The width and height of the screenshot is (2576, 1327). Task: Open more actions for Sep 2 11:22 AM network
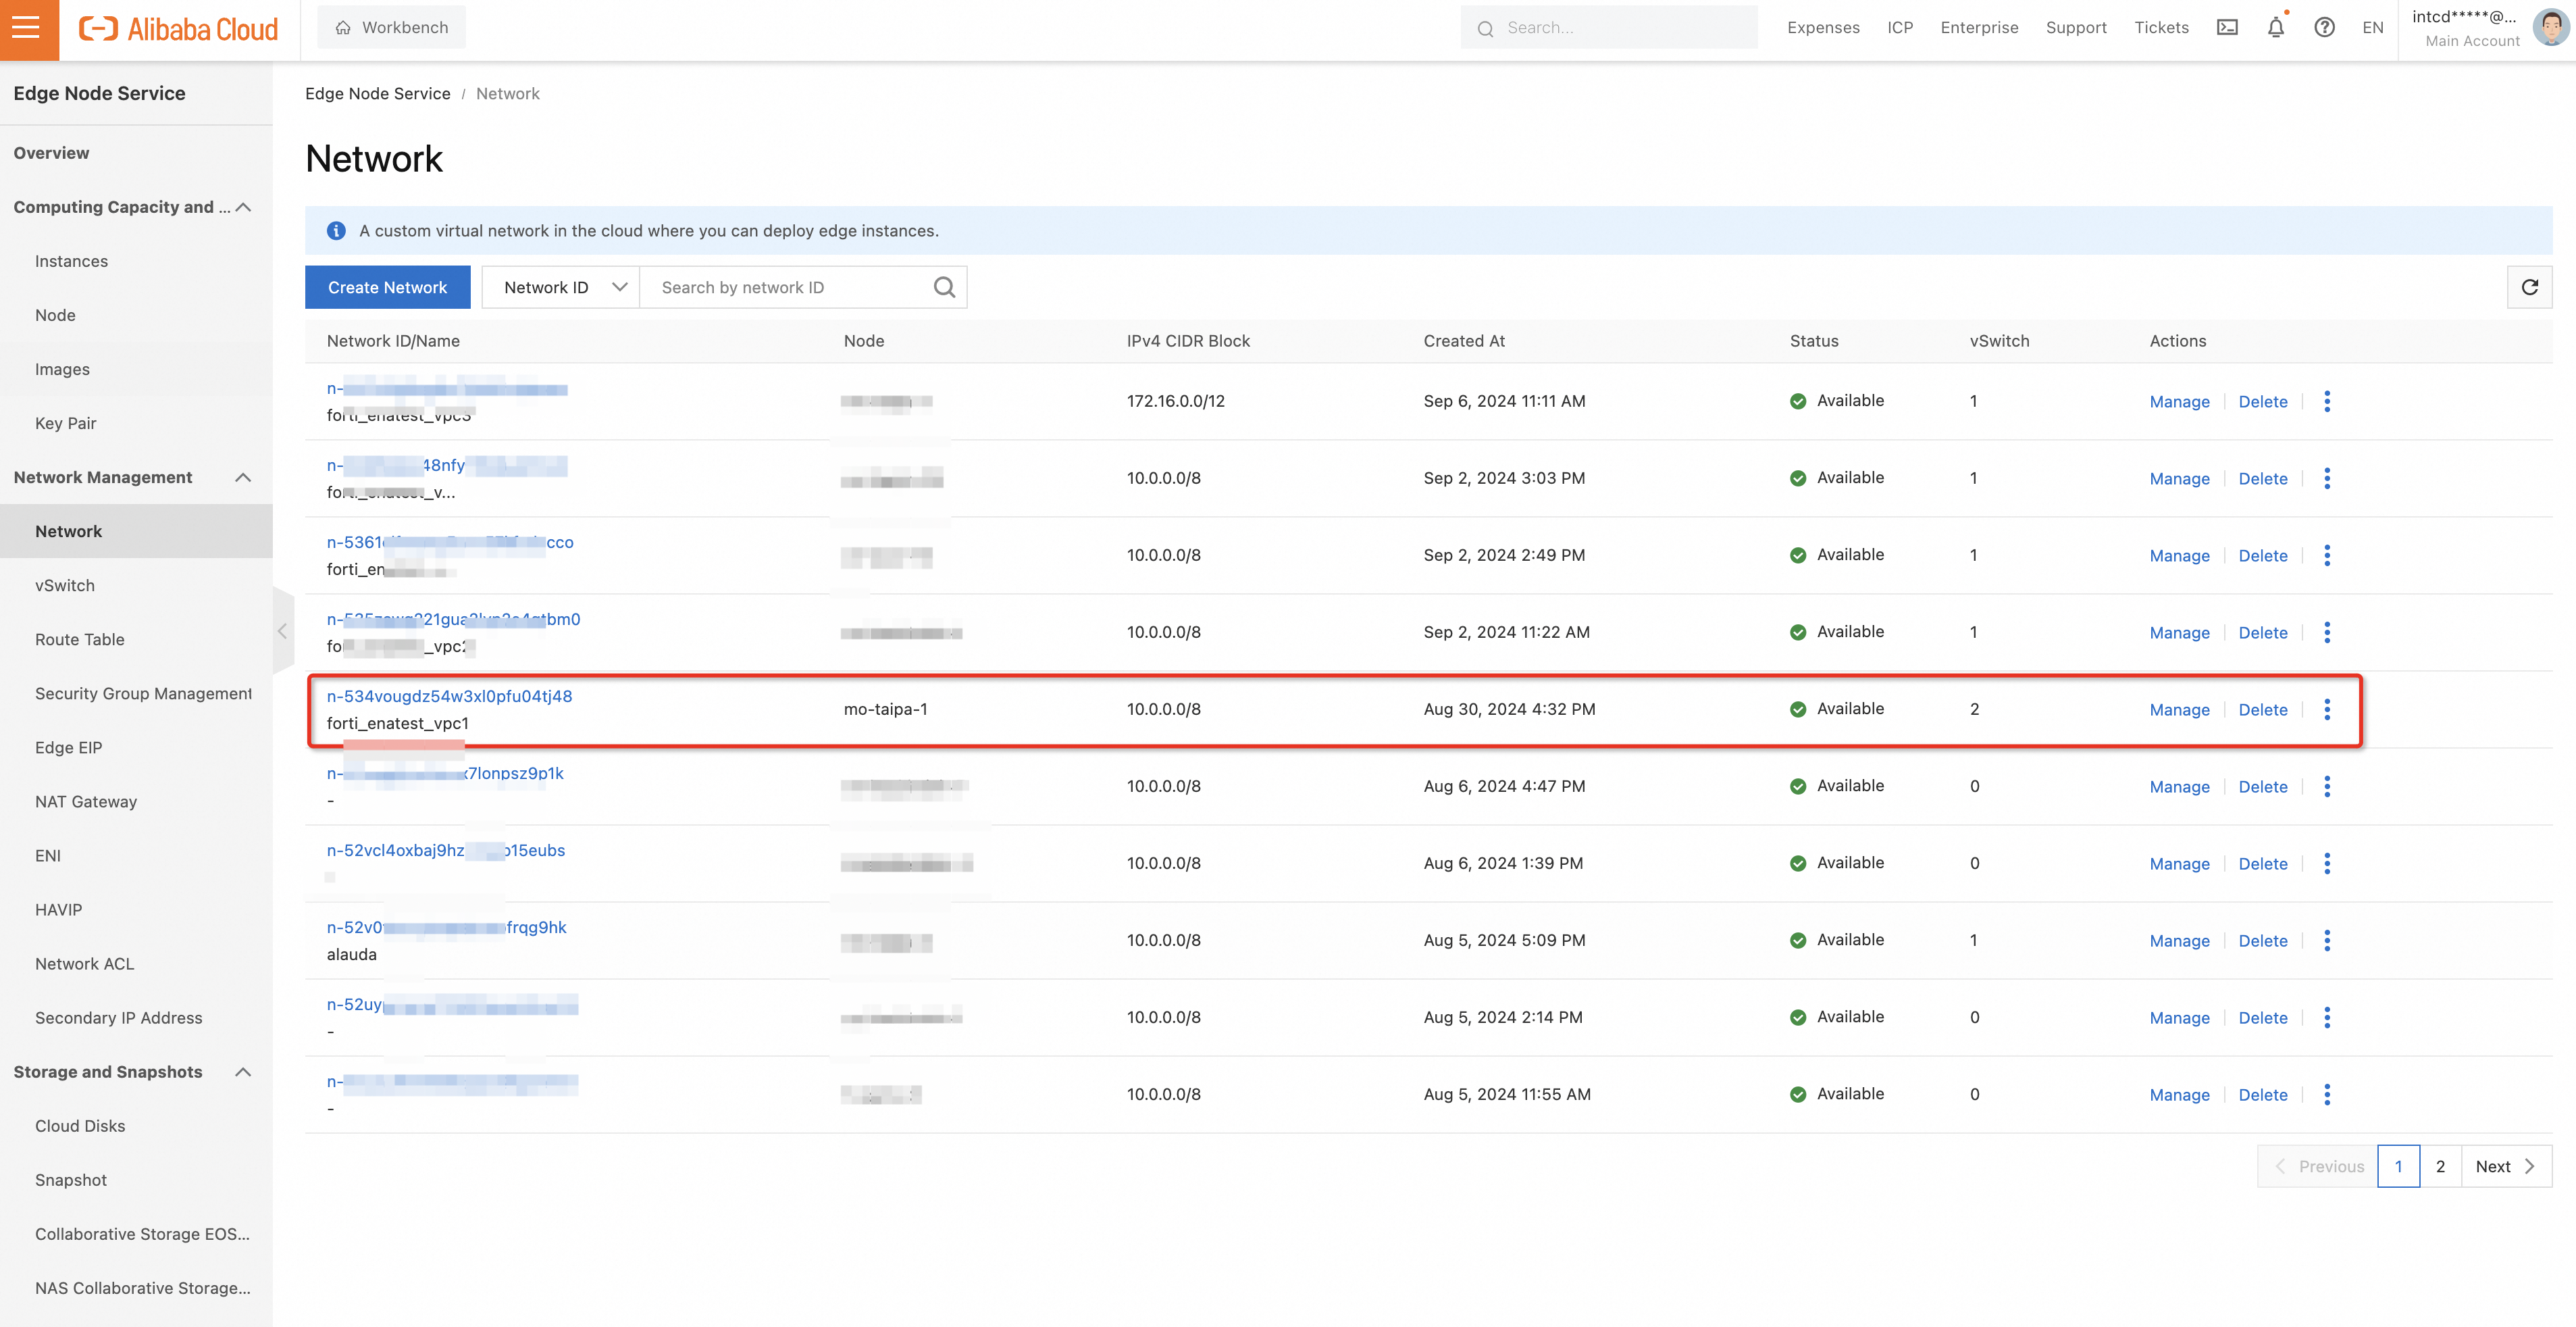click(x=2327, y=632)
